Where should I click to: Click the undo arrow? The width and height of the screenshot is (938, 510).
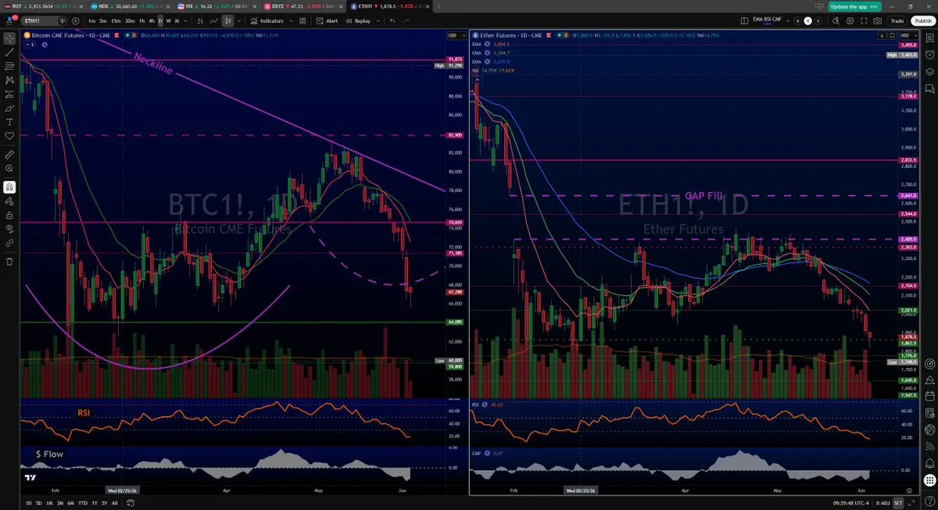392,20
